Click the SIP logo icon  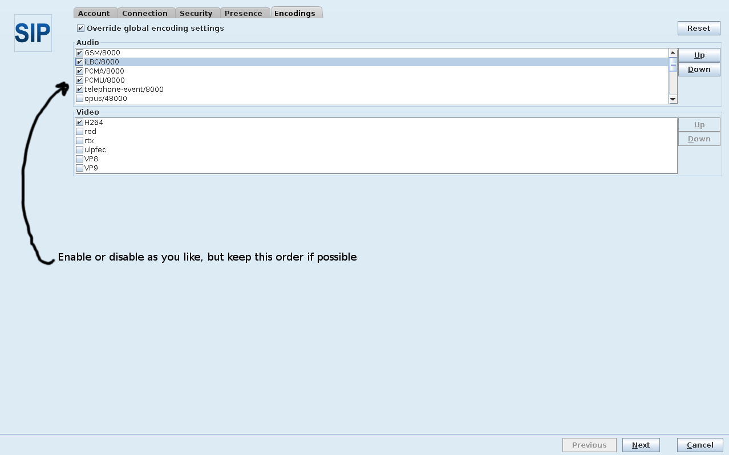[33, 33]
